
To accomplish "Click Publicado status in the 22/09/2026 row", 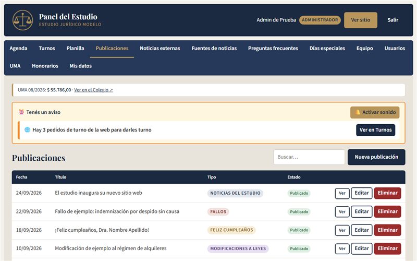I will 299,212.
